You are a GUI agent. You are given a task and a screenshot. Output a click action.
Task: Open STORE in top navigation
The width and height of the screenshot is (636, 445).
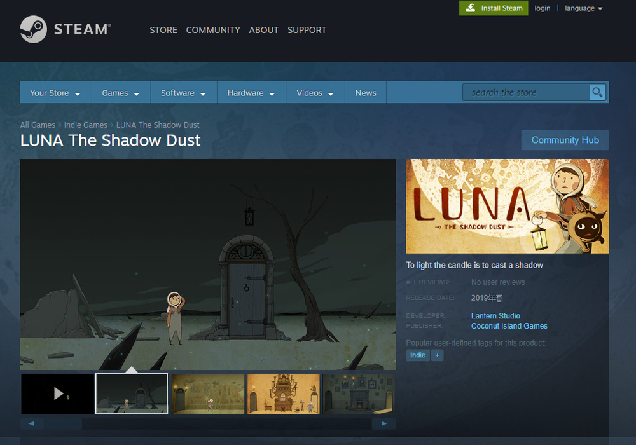163,30
